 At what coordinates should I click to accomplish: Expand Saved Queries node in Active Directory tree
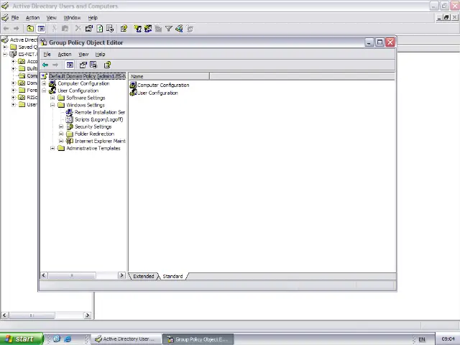pyautogui.click(x=5, y=47)
